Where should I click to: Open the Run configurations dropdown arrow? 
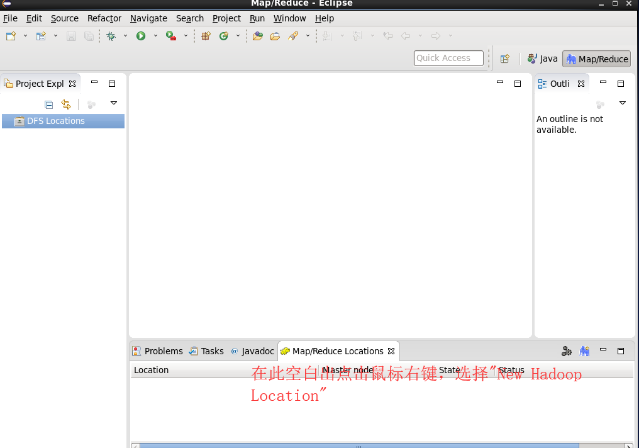click(155, 36)
